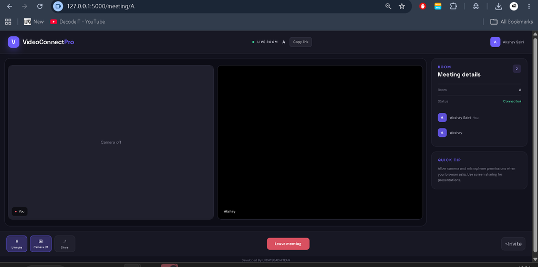Image resolution: width=538 pixels, height=267 pixels.
Task: Bookmark this page with the star icon
Action: tap(402, 6)
